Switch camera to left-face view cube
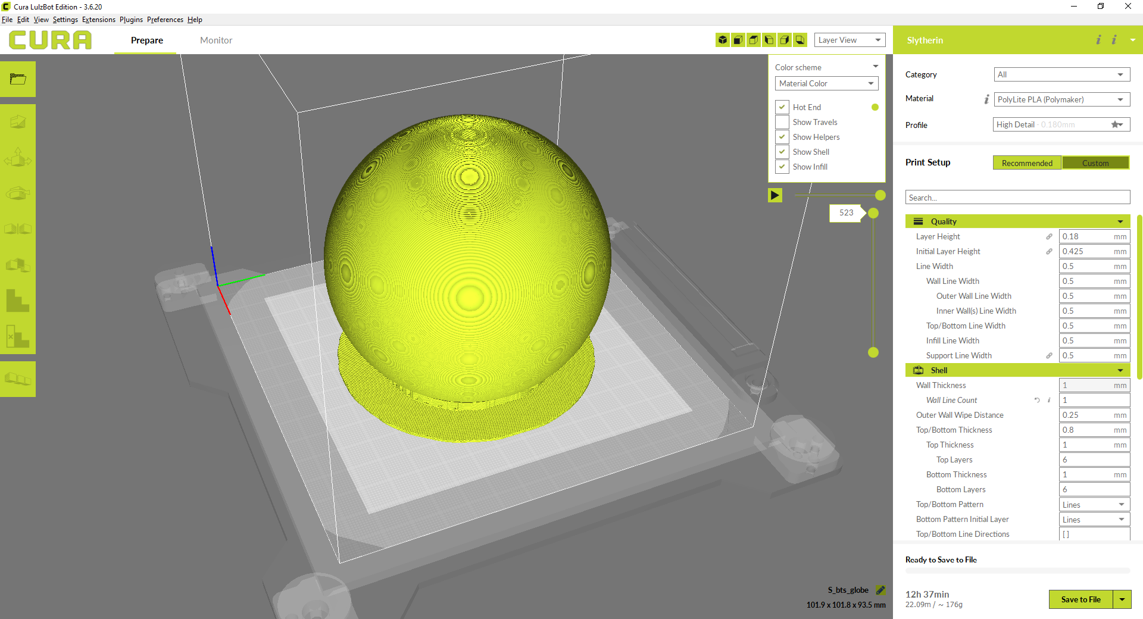The image size is (1143, 619). (x=769, y=40)
